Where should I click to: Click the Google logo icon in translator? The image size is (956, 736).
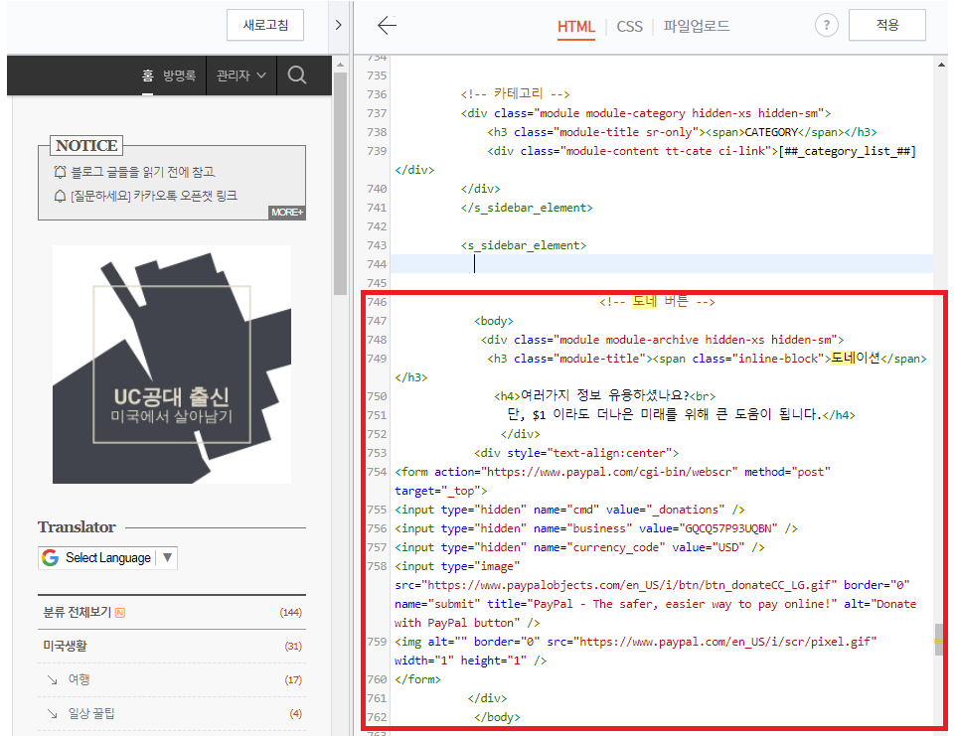click(51, 557)
